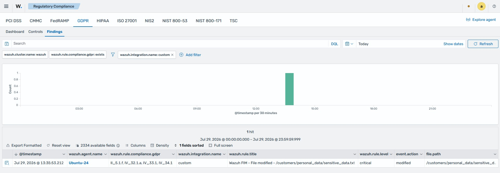The image size is (500, 173).
Task: Click the Jul 29, 2026 @ 13:35:53.212 cell
Action: tap(40, 163)
